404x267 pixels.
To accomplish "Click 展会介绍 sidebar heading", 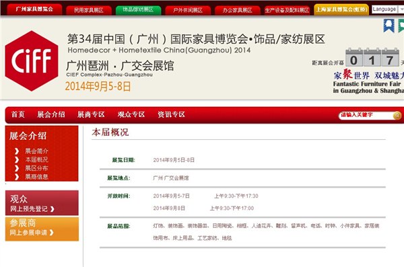I will click(28, 136).
